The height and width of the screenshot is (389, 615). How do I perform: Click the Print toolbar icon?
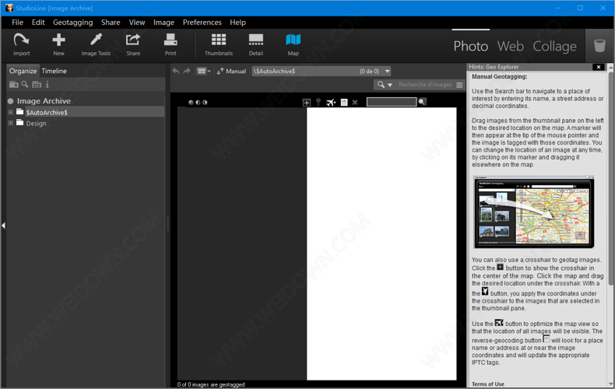(x=170, y=44)
